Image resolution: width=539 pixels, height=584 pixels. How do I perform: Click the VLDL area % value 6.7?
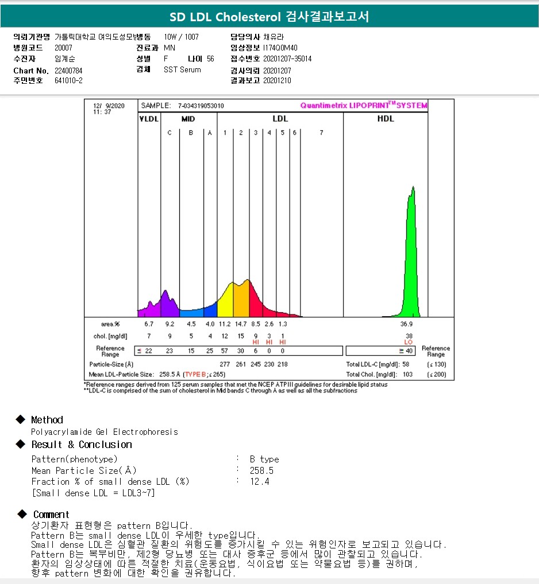click(149, 324)
